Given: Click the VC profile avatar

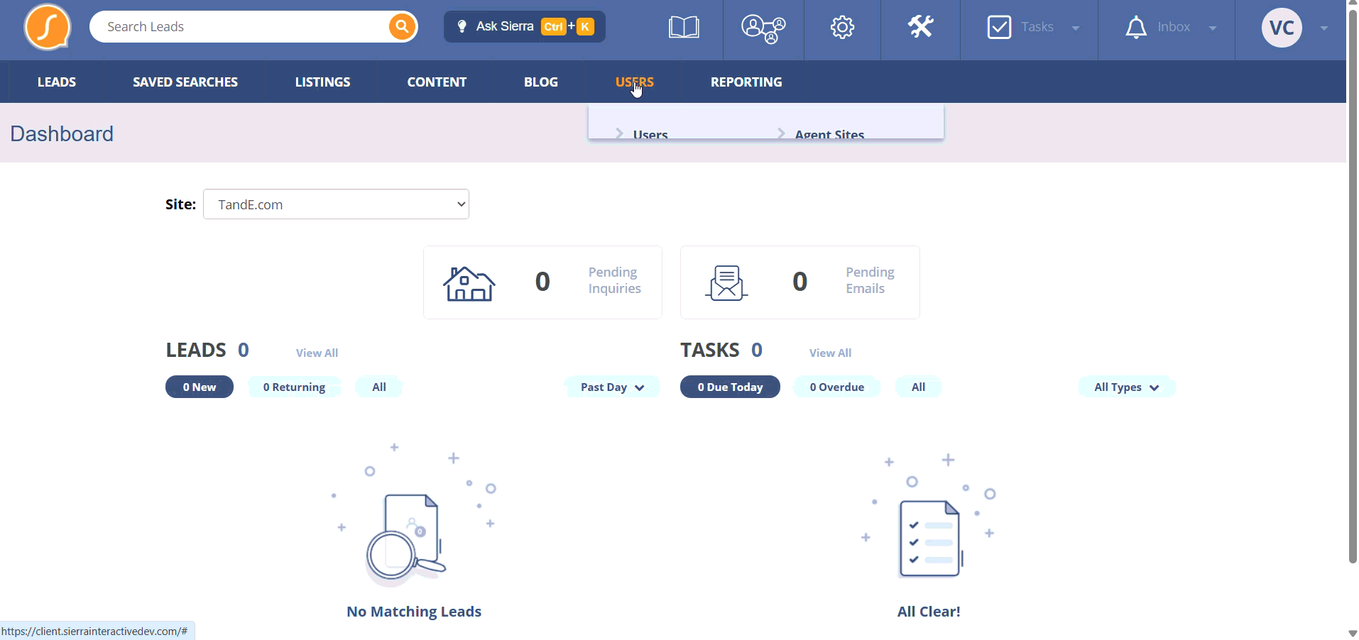Looking at the screenshot, I should tap(1282, 28).
